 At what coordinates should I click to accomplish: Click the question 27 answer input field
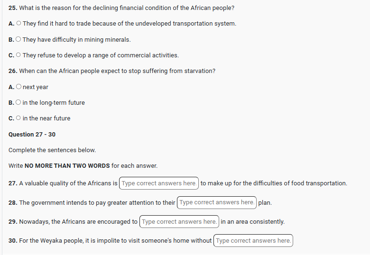coord(159,183)
